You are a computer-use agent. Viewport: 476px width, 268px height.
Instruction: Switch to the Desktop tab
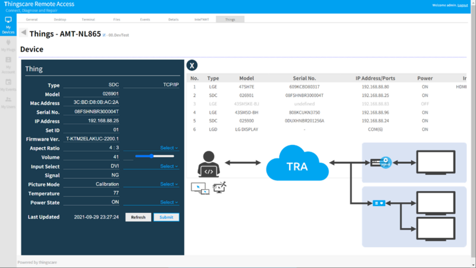click(x=60, y=19)
